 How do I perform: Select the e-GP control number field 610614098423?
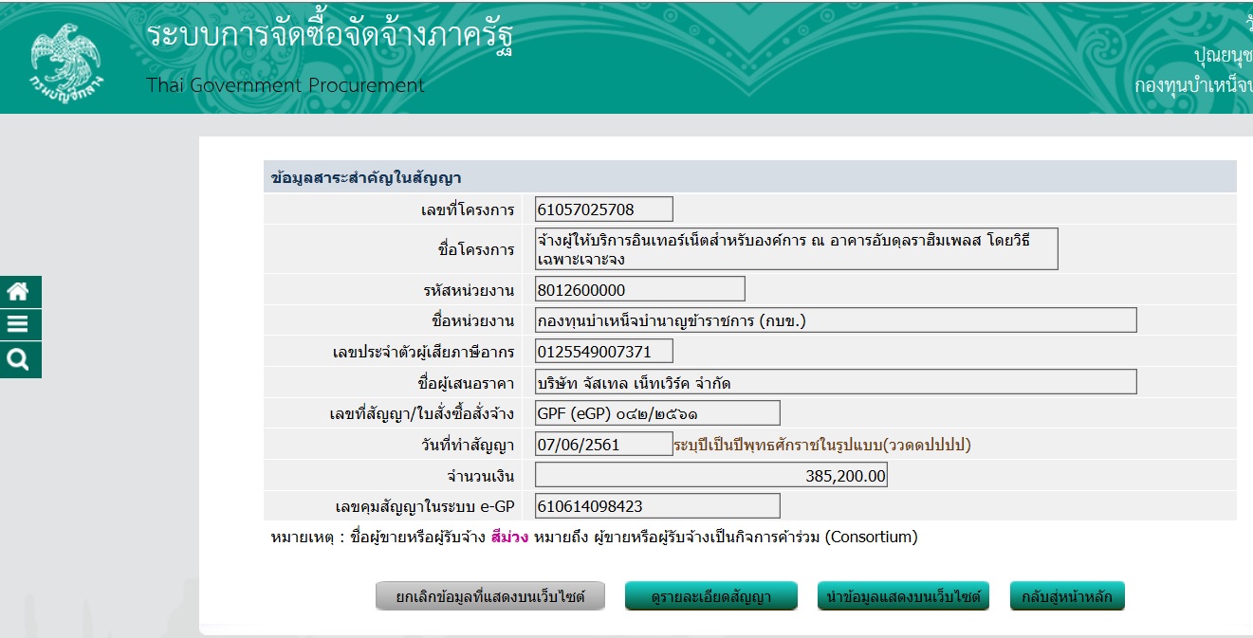[x=656, y=506]
